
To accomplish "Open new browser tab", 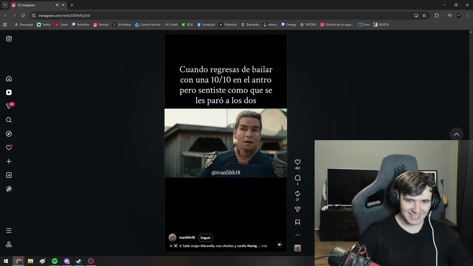I will click(72, 5).
